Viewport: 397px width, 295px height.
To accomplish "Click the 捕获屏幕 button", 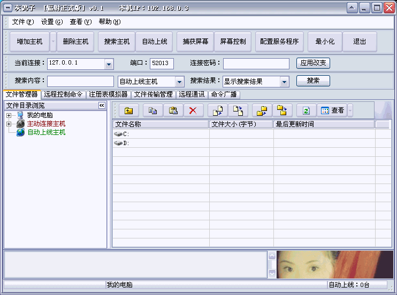I will (x=195, y=42).
